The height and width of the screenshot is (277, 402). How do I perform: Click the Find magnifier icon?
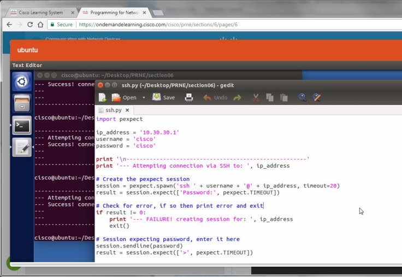pyautogui.click(x=302, y=98)
